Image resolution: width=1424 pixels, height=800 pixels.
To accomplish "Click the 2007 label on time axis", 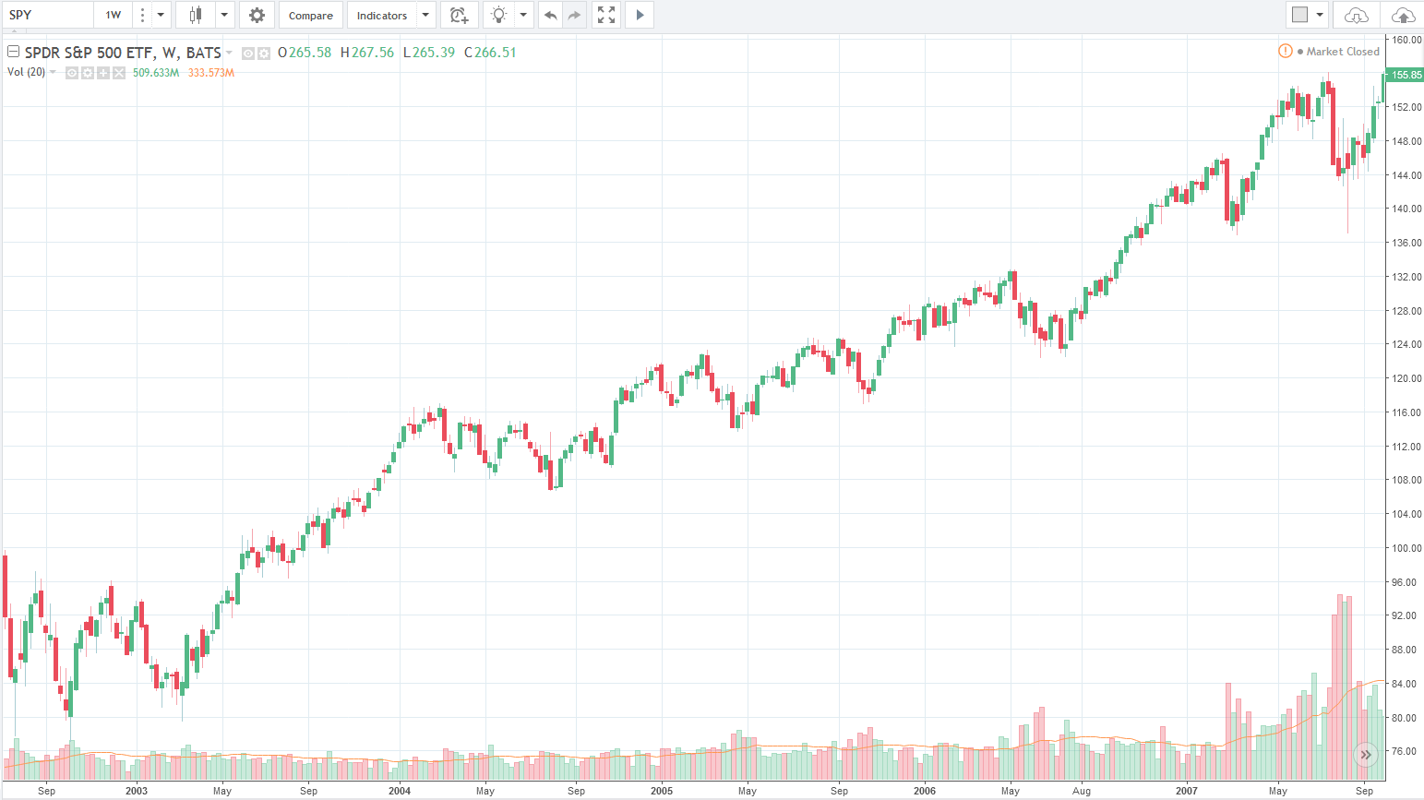I will pos(1187,791).
